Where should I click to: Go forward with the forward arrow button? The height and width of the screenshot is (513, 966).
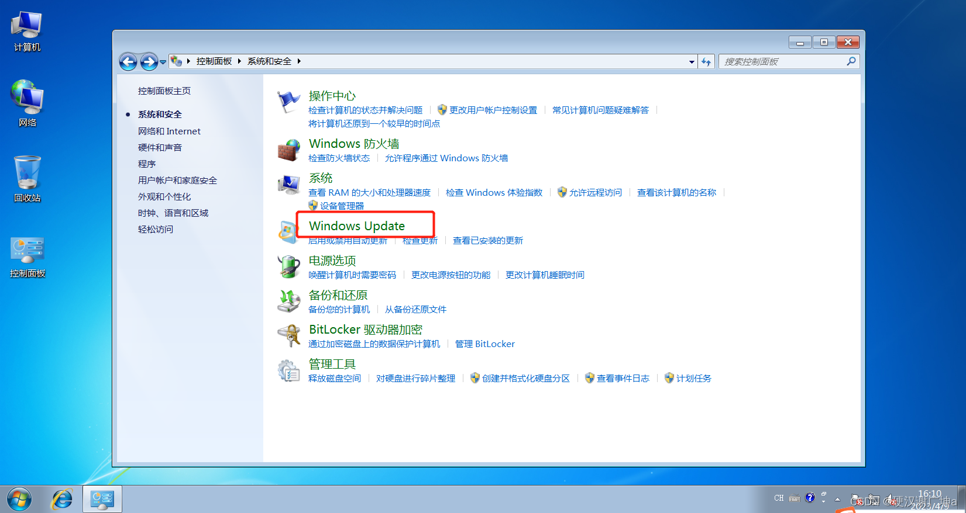149,61
